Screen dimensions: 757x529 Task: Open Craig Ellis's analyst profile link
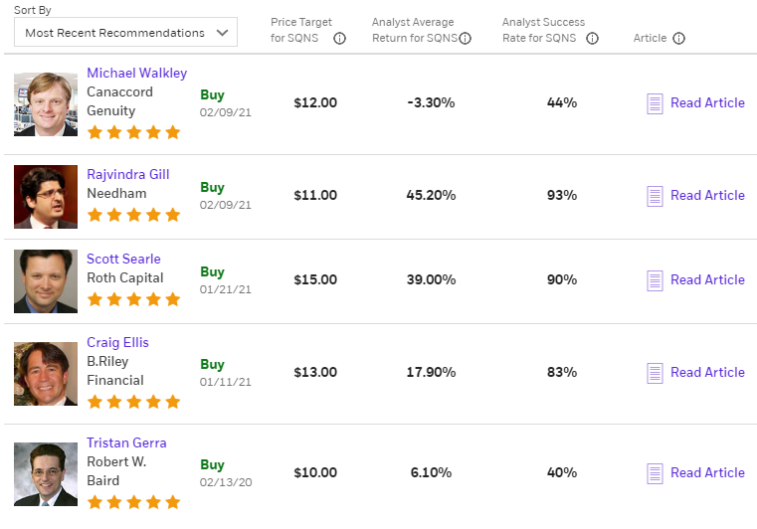[117, 343]
